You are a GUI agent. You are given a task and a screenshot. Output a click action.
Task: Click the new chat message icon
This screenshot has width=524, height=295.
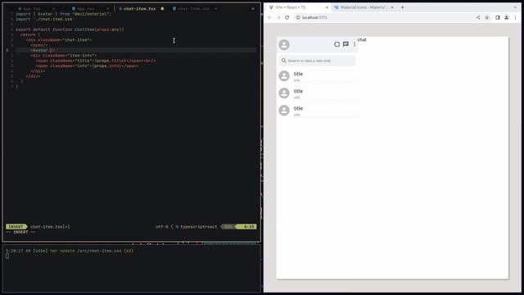346,44
